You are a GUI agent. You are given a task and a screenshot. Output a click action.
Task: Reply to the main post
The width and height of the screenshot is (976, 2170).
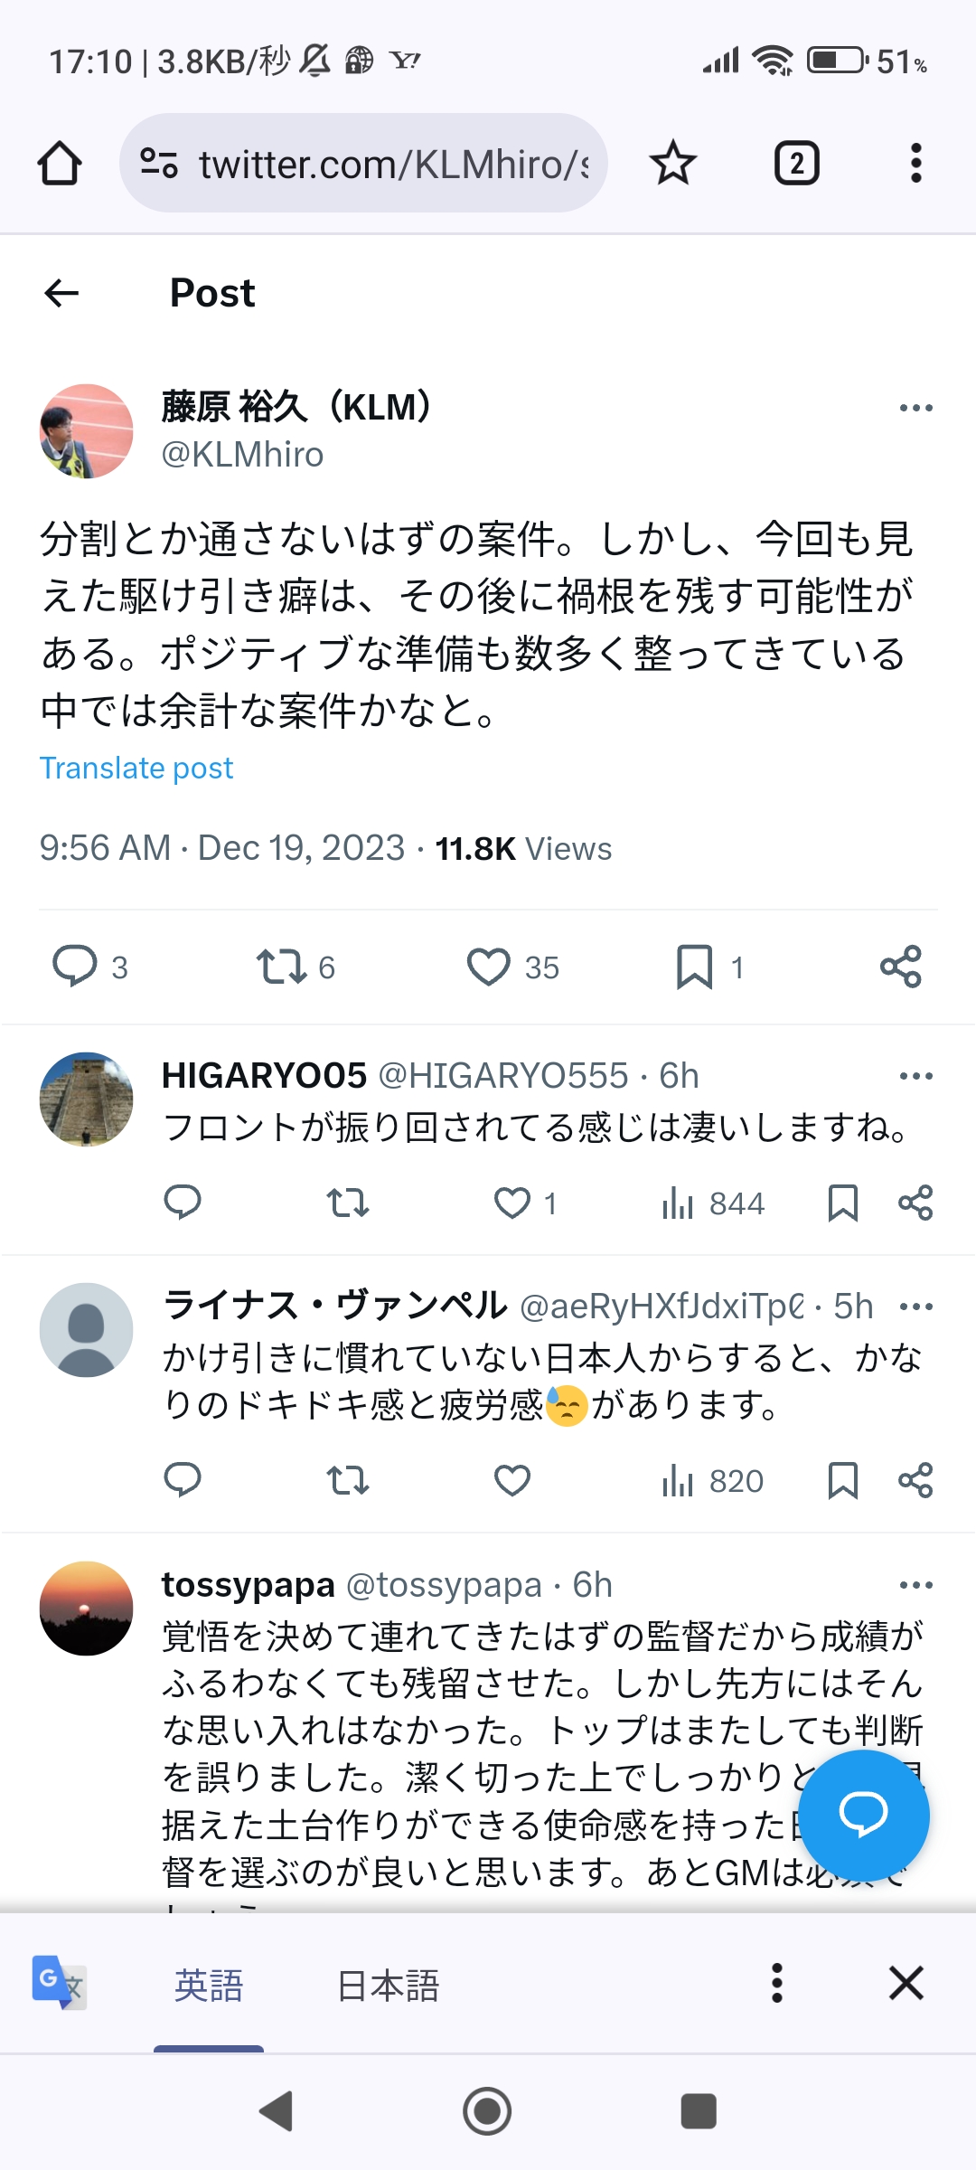(75, 966)
